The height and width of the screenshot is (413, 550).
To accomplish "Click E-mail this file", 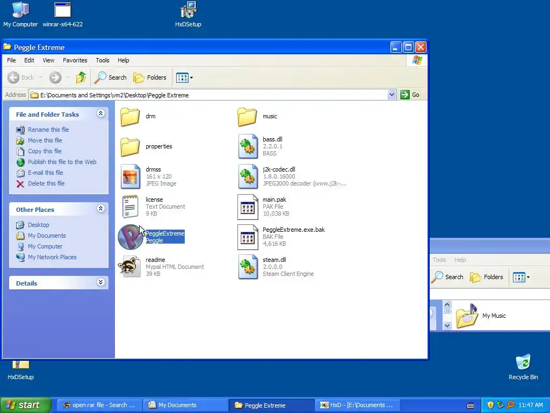I will point(46,173).
